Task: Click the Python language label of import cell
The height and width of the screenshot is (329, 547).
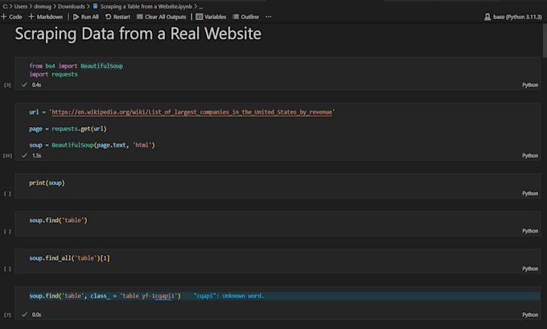Action: (529, 84)
